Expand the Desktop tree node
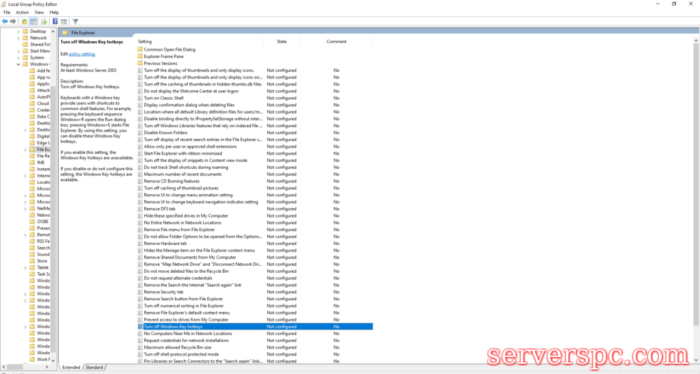Image resolution: width=700 pixels, height=374 pixels. 18,31
